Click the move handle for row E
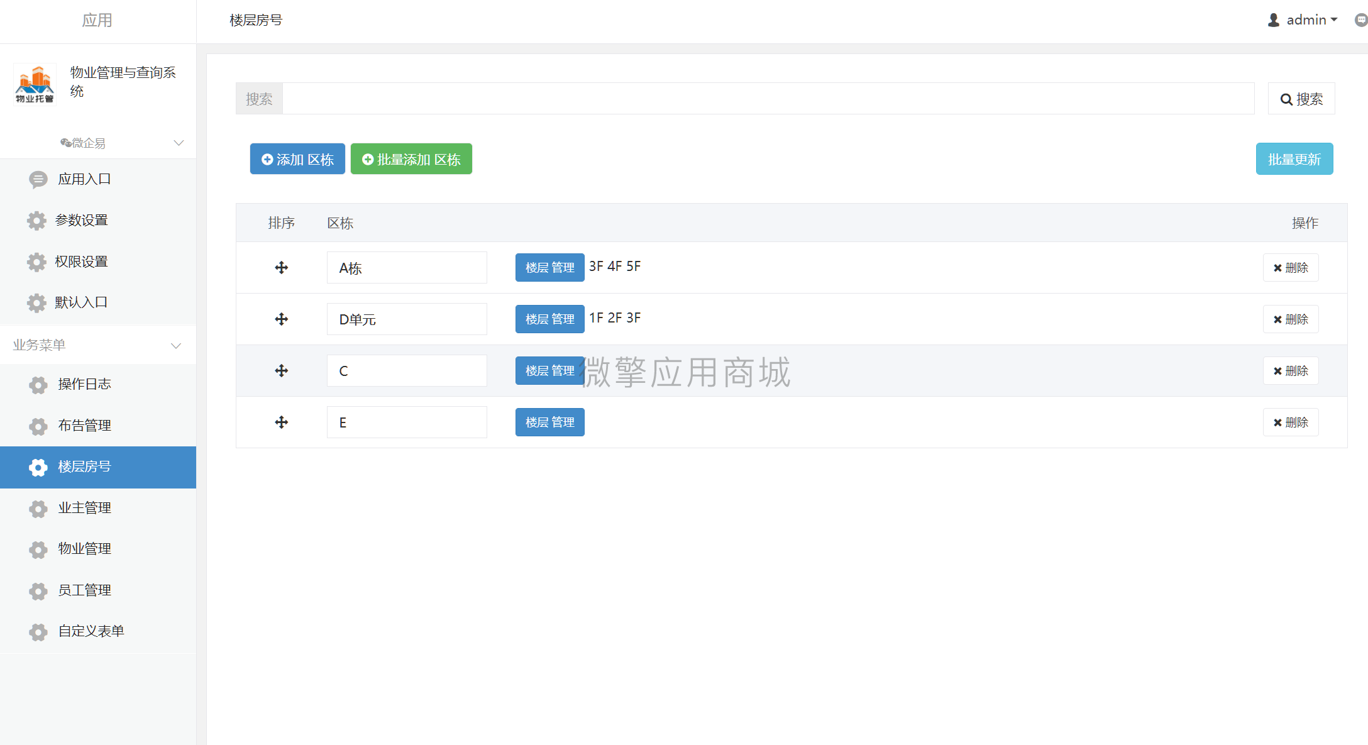Image resolution: width=1368 pixels, height=745 pixels. tap(282, 422)
